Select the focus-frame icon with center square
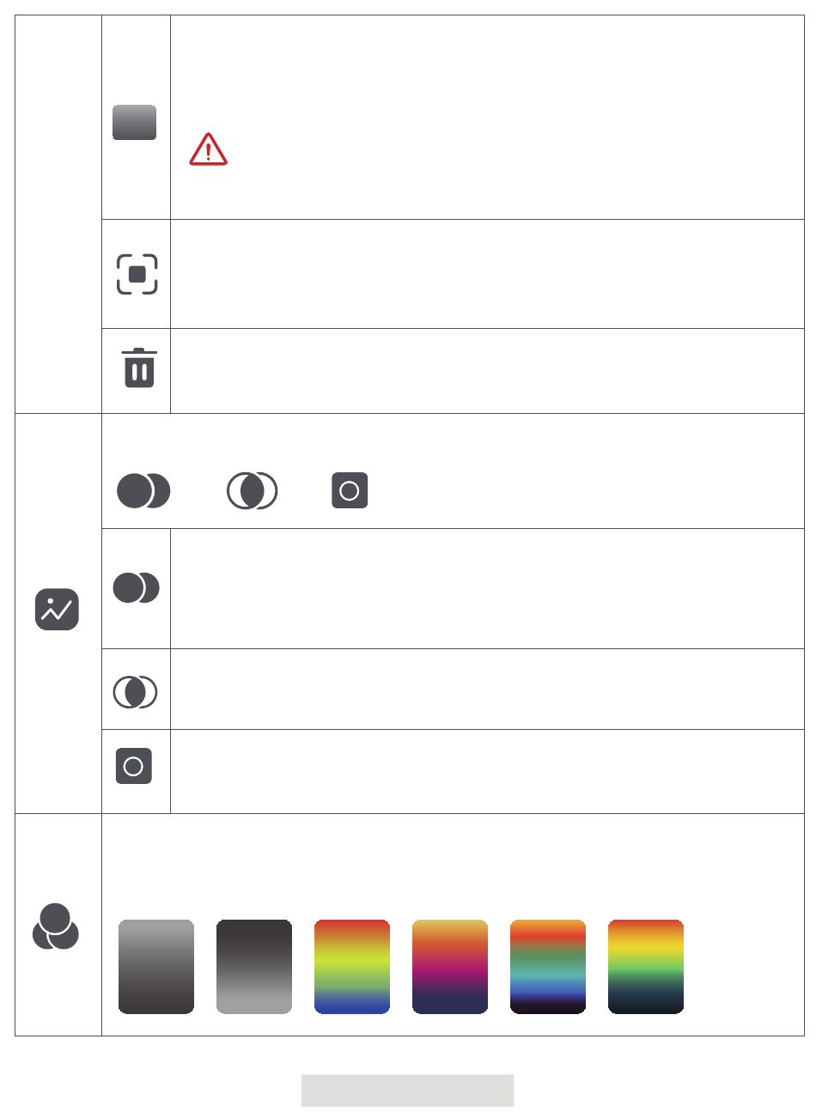The width and height of the screenshot is (816, 1118). (x=137, y=274)
